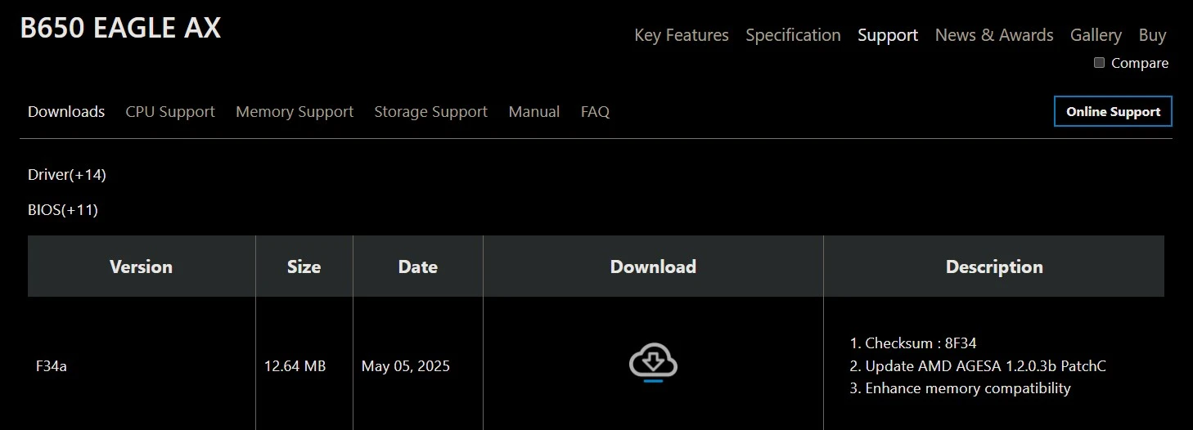Viewport: 1193px width, 430px height.
Task: Open the FAQ tab
Action: [595, 112]
